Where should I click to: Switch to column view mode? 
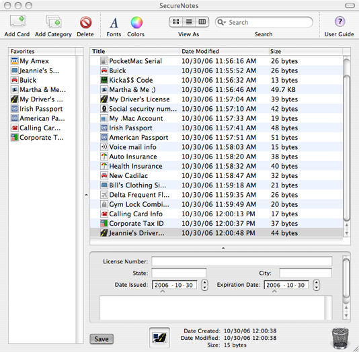tap(202, 22)
